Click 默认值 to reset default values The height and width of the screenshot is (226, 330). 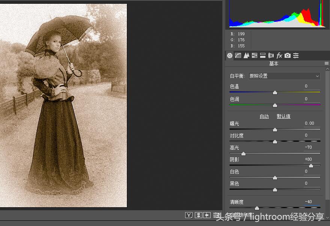click(283, 116)
